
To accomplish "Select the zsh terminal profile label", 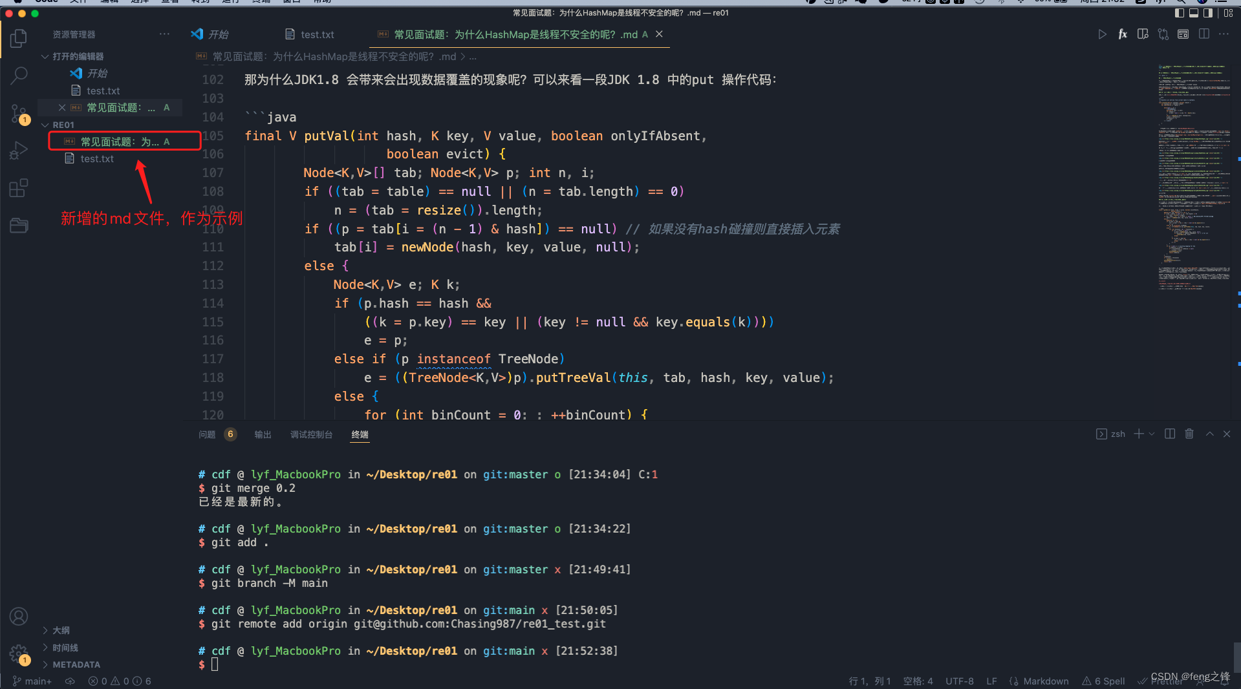I will pos(1111,434).
